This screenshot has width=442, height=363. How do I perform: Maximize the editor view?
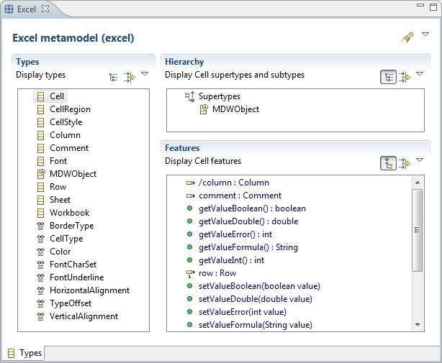point(433,7)
